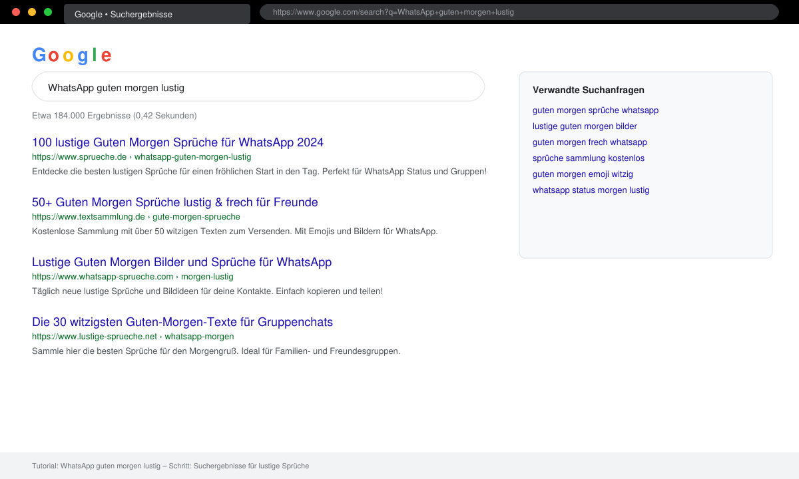Select related search 'lustige guten morgen bilder'
Viewport: 799px width, 479px height.
585,126
